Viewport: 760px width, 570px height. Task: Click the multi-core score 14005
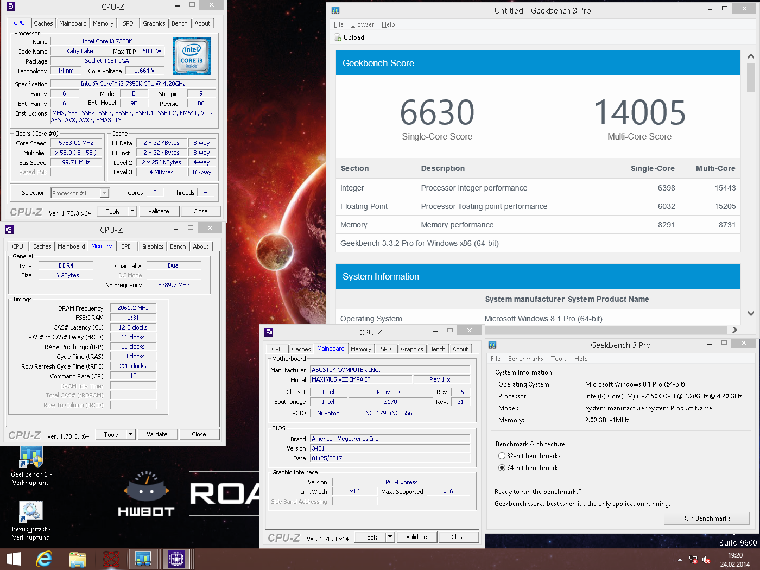[x=639, y=112]
